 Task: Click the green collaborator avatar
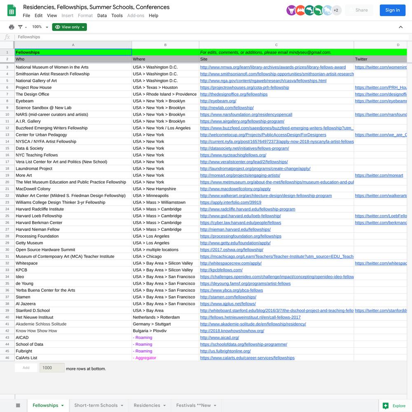pyautogui.click(x=318, y=10)
